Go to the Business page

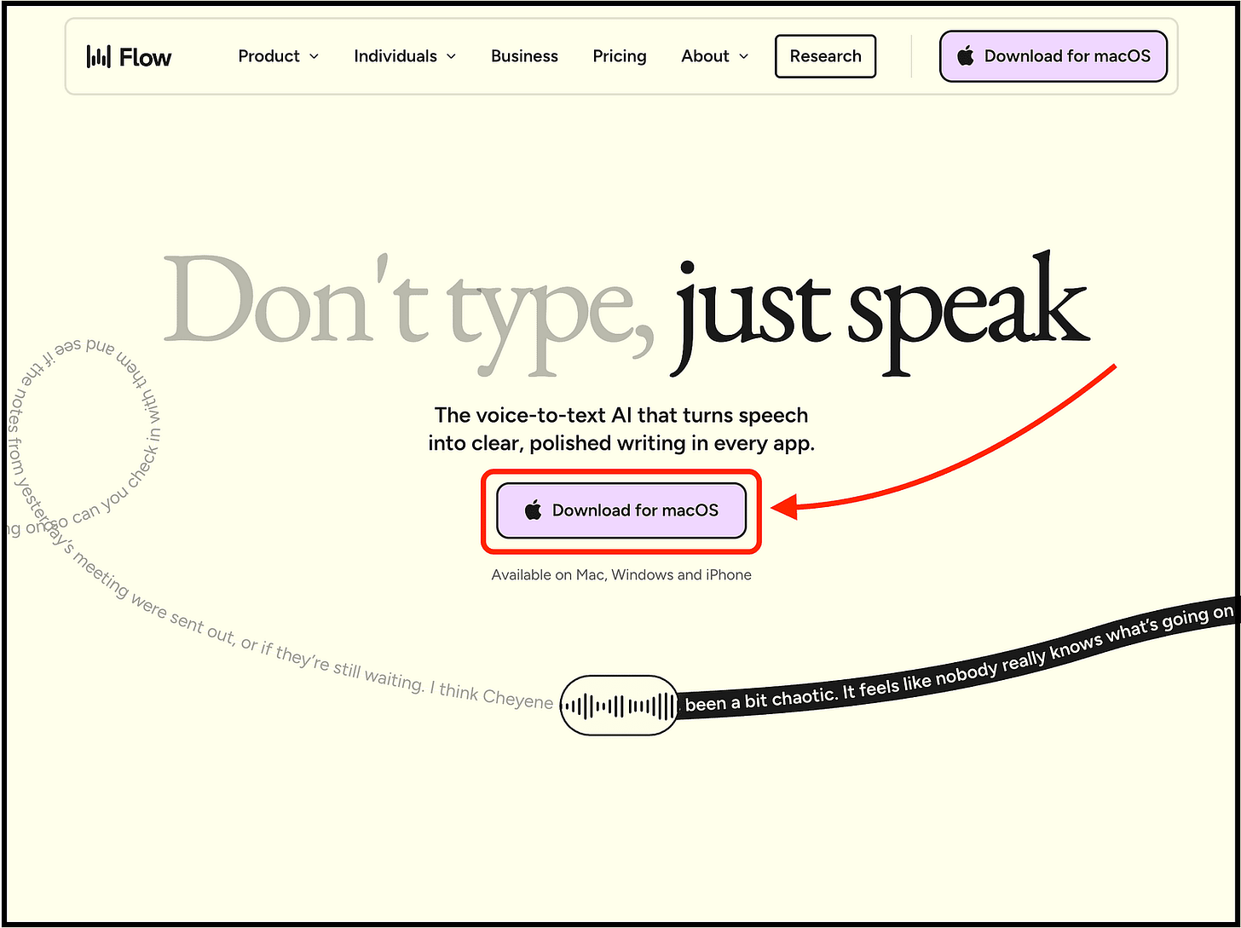pyautogui.click(x=524, y=56)
